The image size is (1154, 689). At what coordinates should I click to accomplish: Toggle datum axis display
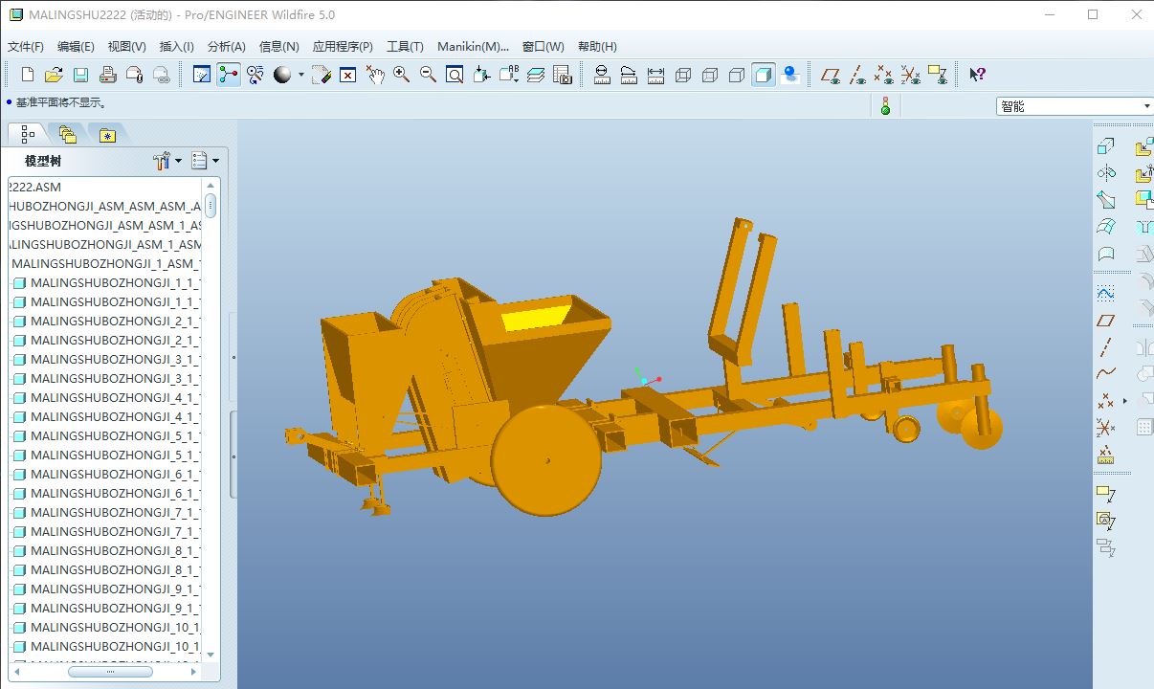click(x=857, y=75)
